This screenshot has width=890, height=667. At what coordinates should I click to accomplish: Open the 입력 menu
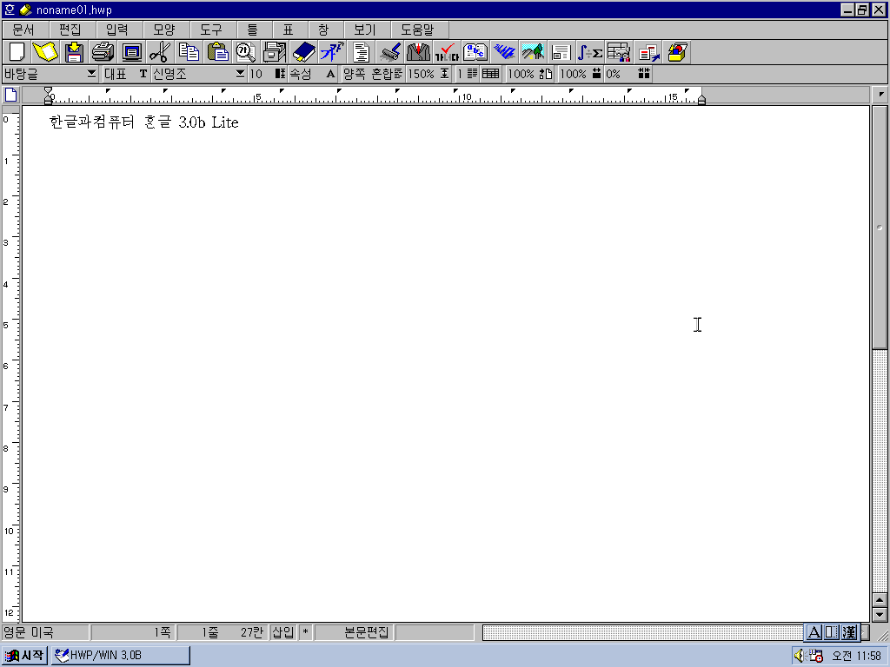point(117,30)
